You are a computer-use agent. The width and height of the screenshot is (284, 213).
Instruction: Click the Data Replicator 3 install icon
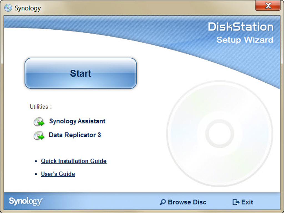pos(39,135)
